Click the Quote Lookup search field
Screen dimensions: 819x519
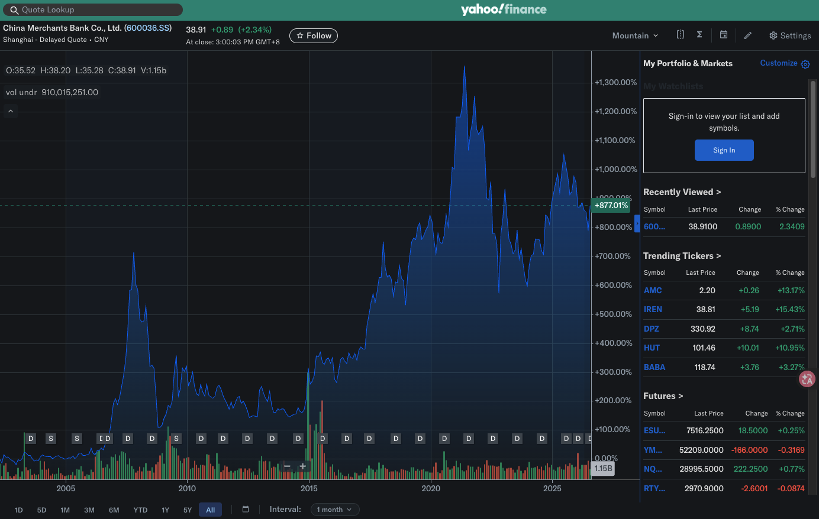click(92, 9)
